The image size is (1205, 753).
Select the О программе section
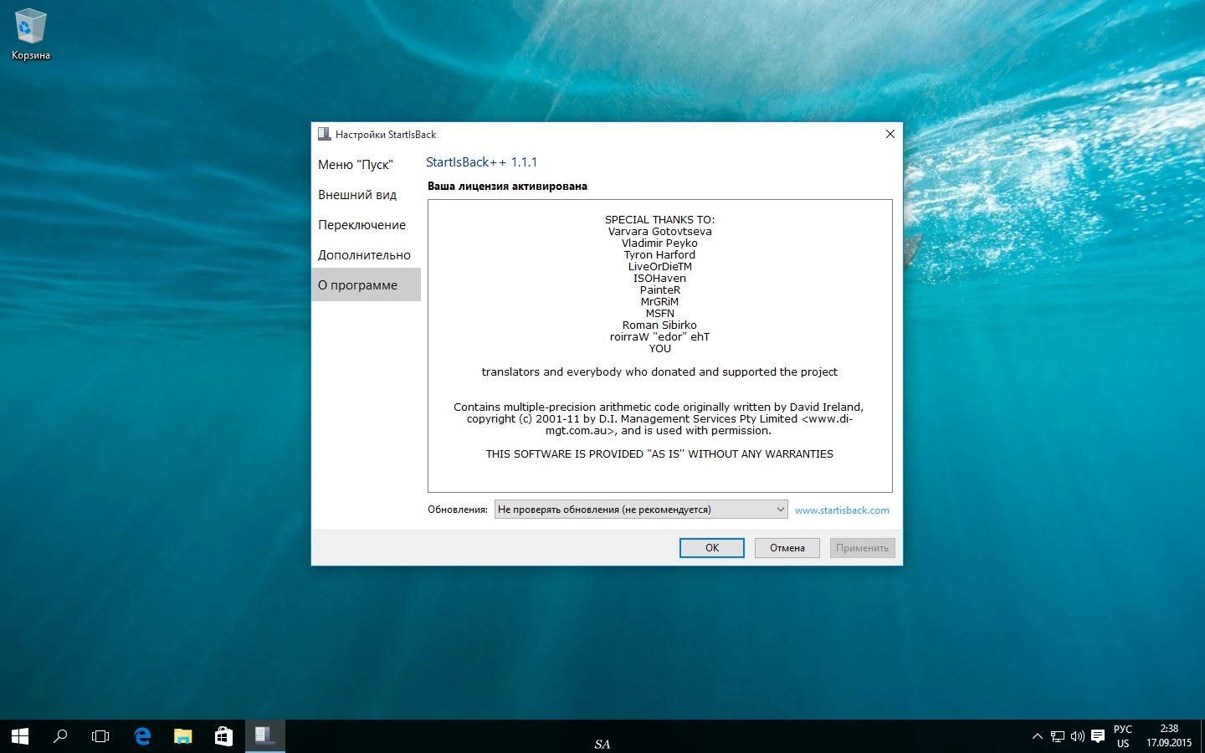(366, 285)
